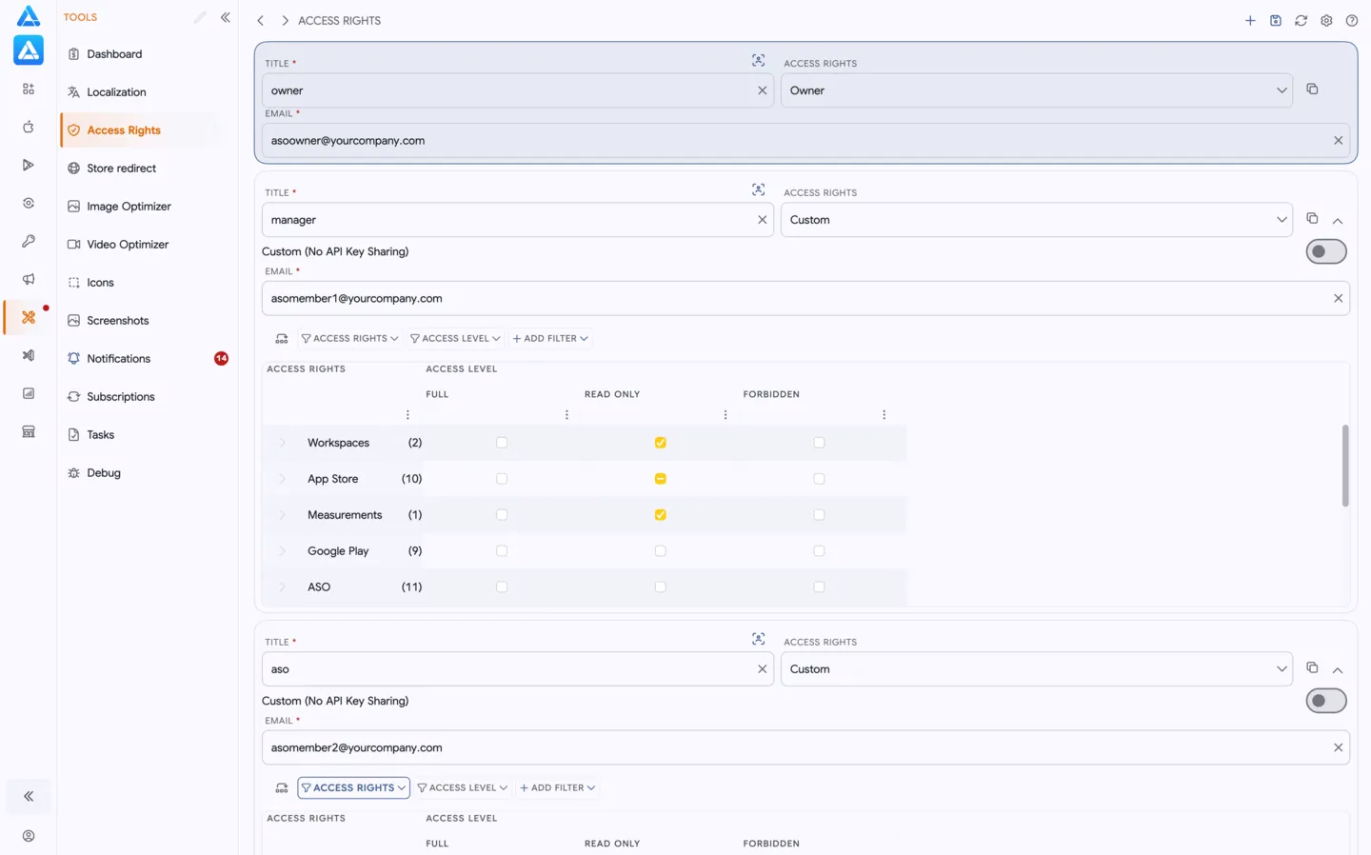Toggle the manager filter group icon

282,338
